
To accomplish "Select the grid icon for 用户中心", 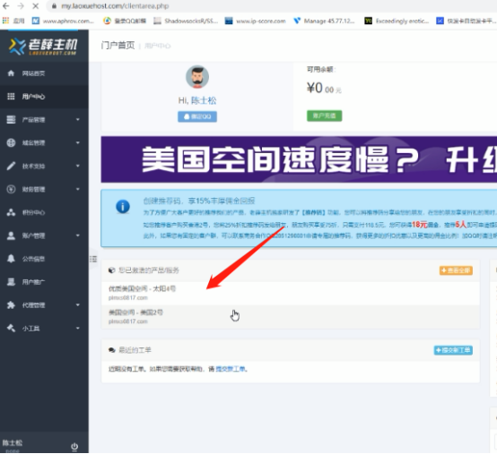I will (x=11, y=97).
